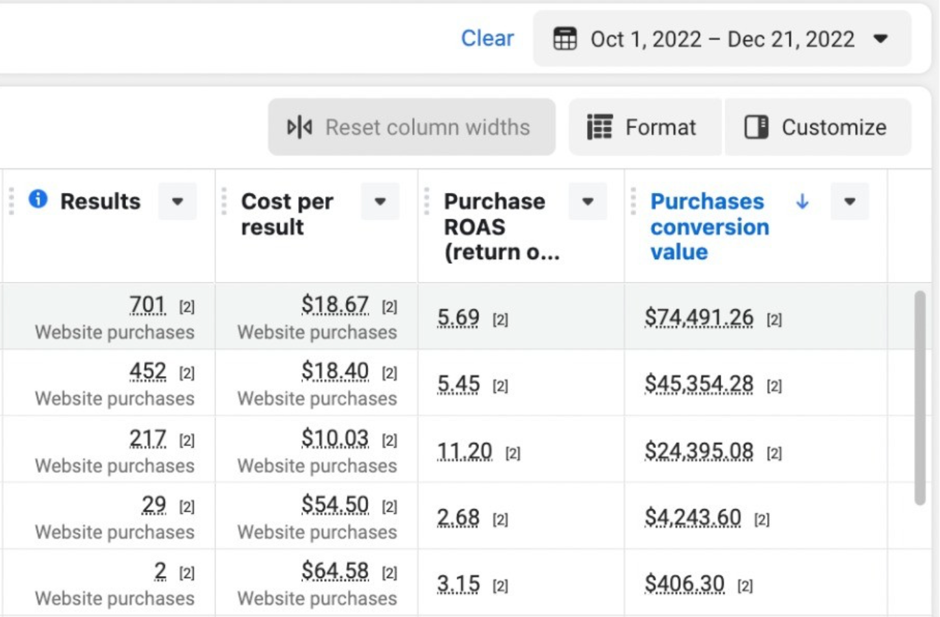Click the sort arrow on Purchases conversion value

pos(802,201)
